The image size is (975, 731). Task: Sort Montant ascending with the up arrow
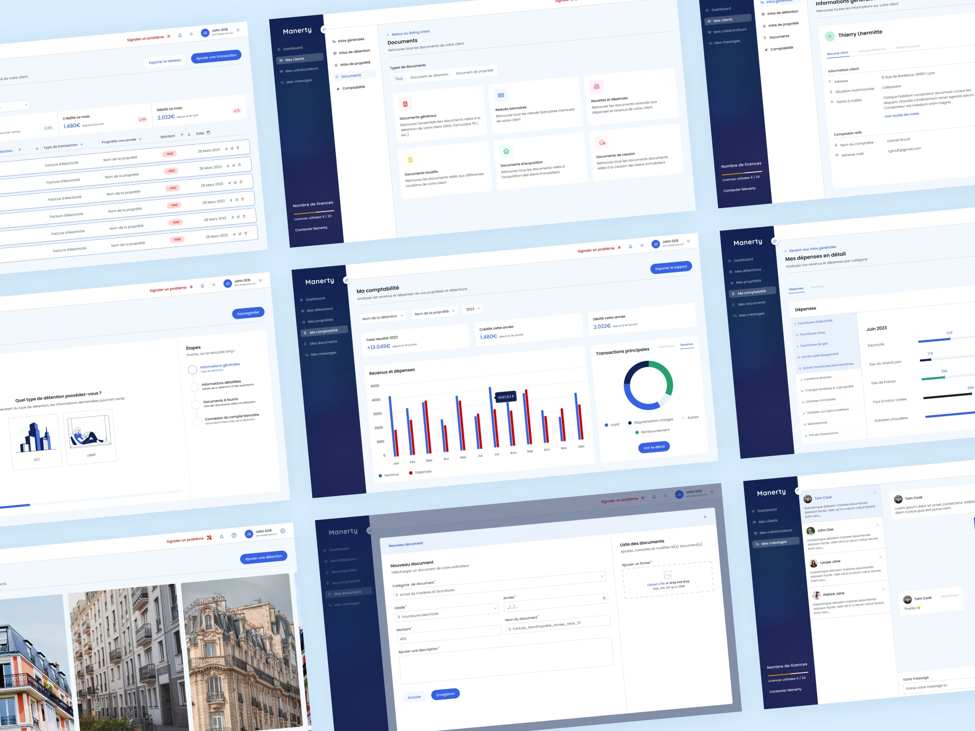click(x=182, y=135)
